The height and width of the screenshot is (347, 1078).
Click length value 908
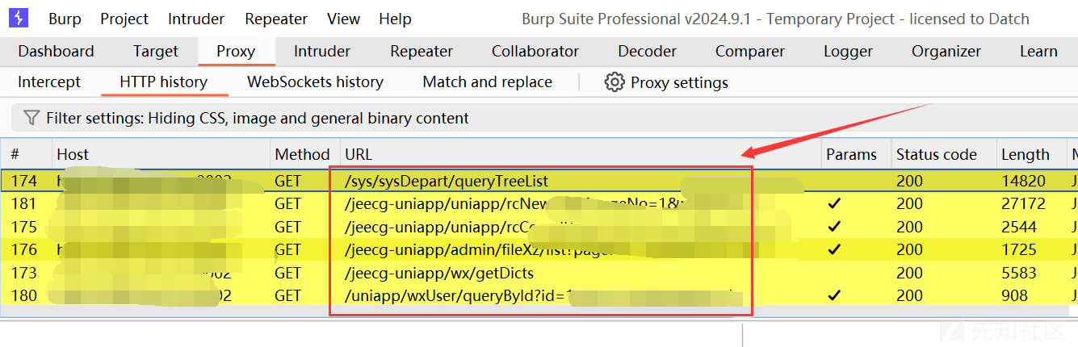click(1014, 295)
